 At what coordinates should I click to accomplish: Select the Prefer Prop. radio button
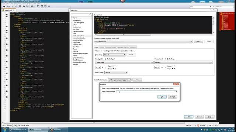coord(166,59)
